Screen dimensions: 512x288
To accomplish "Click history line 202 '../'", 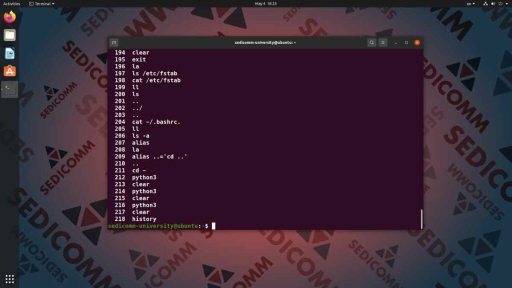I will 128,108.
